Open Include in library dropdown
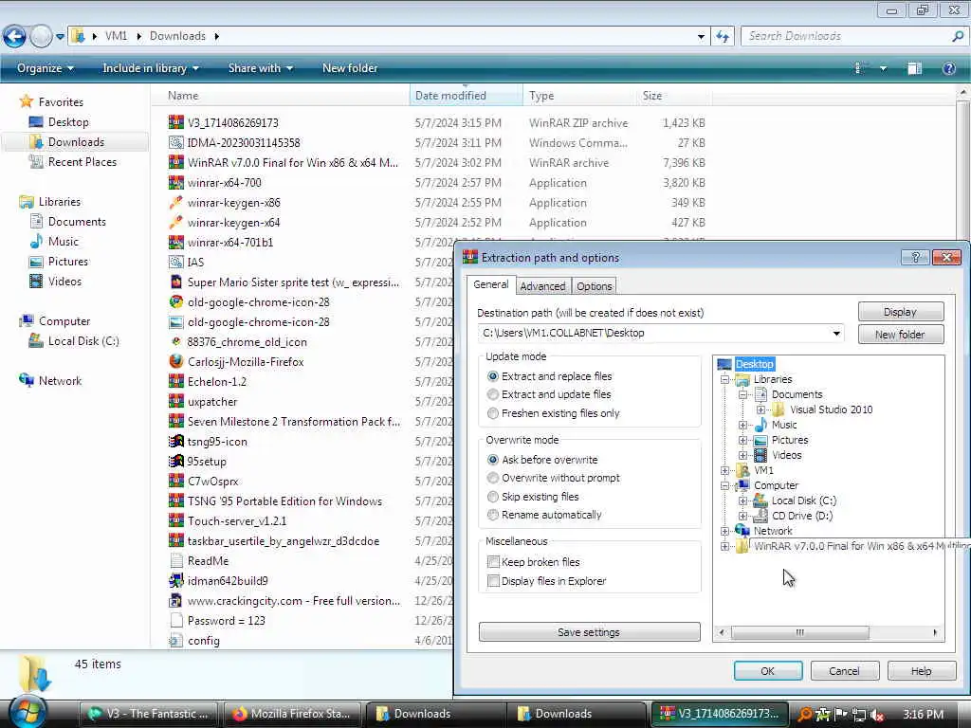The image size is (971, 728). point(151,68)
